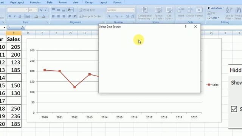The height and width of the screenshot is (136, 242).
Task: Open the chart Design tab
Action: click(89, 3)
